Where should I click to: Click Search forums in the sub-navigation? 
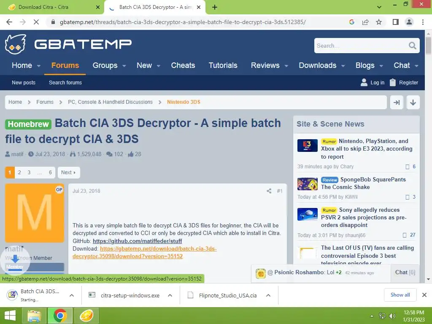[x=65, y=82]
